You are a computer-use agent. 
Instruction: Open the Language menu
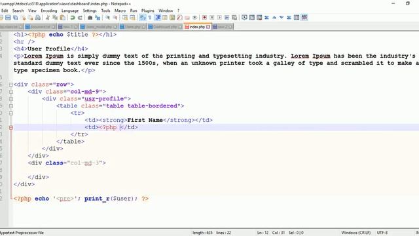coord(70,10)
